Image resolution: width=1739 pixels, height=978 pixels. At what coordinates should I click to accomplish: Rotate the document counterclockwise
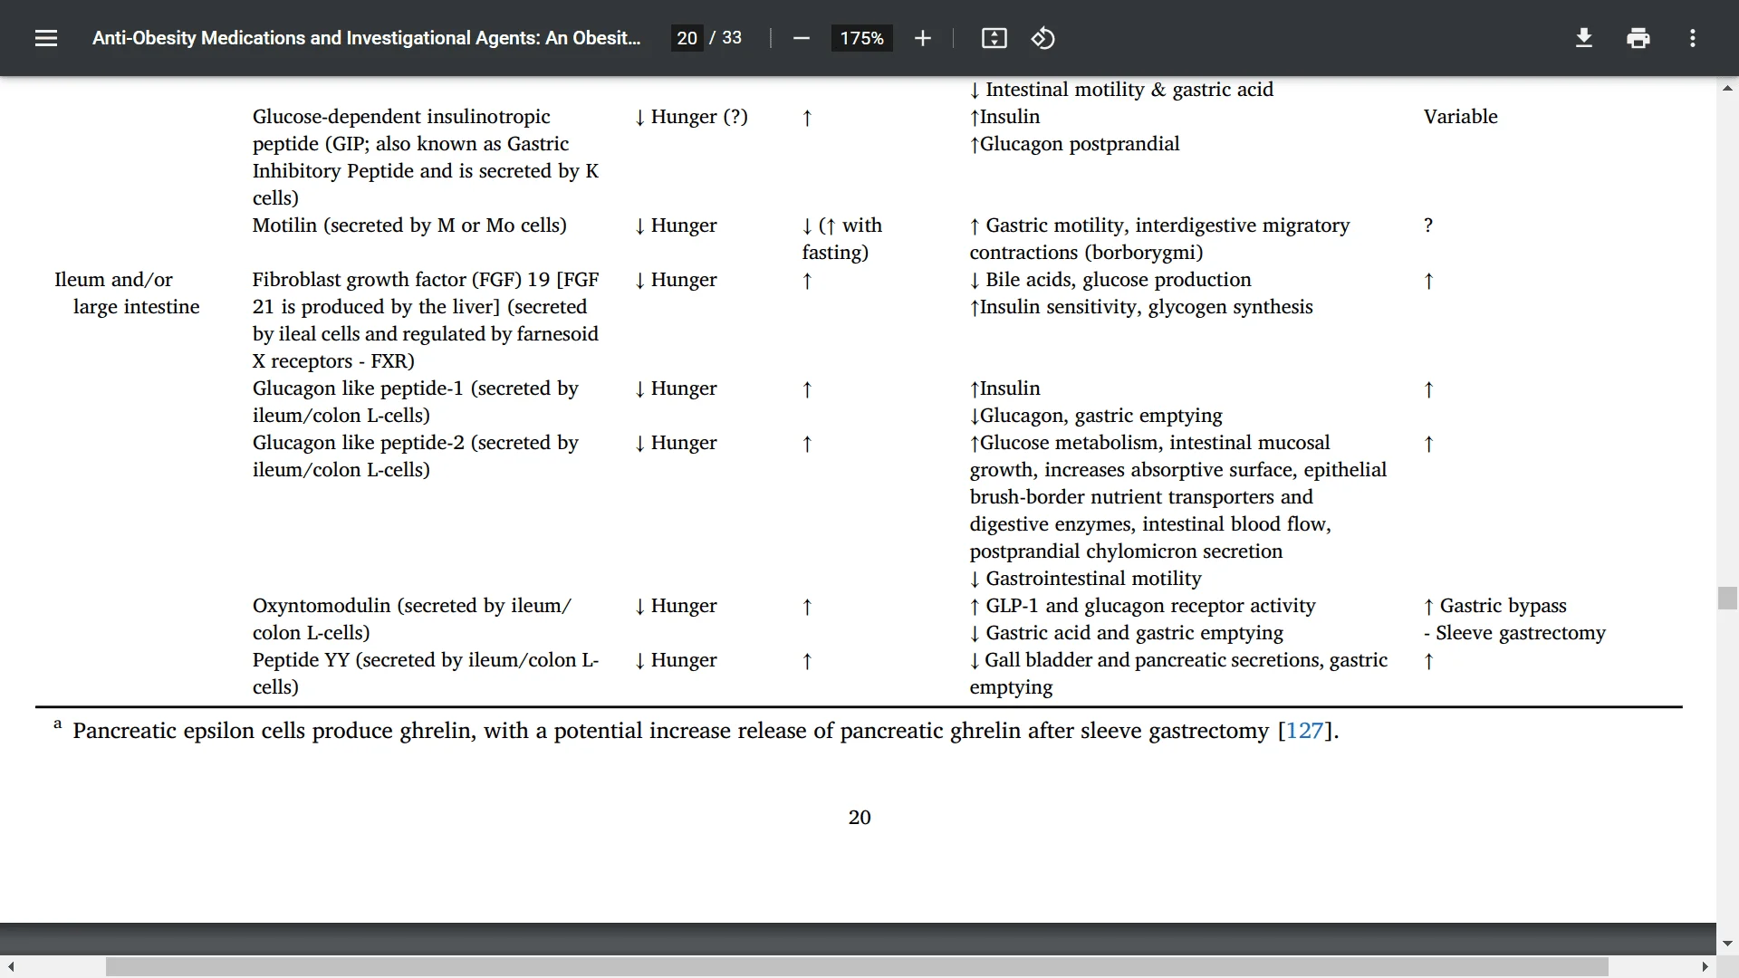coord(1042,38)
